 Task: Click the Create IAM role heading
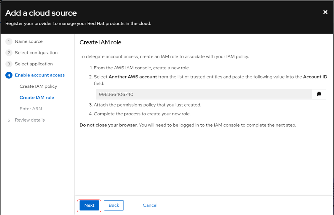100,43
